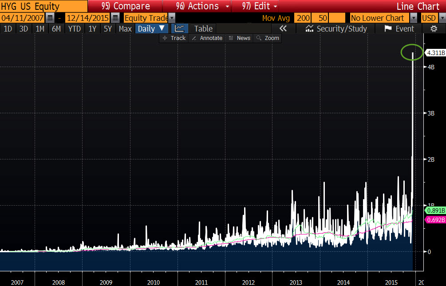Screen dimensions: 446x286
Task: Expand the Equity Trade field dropdown
Action: click(x=172, y=18)
